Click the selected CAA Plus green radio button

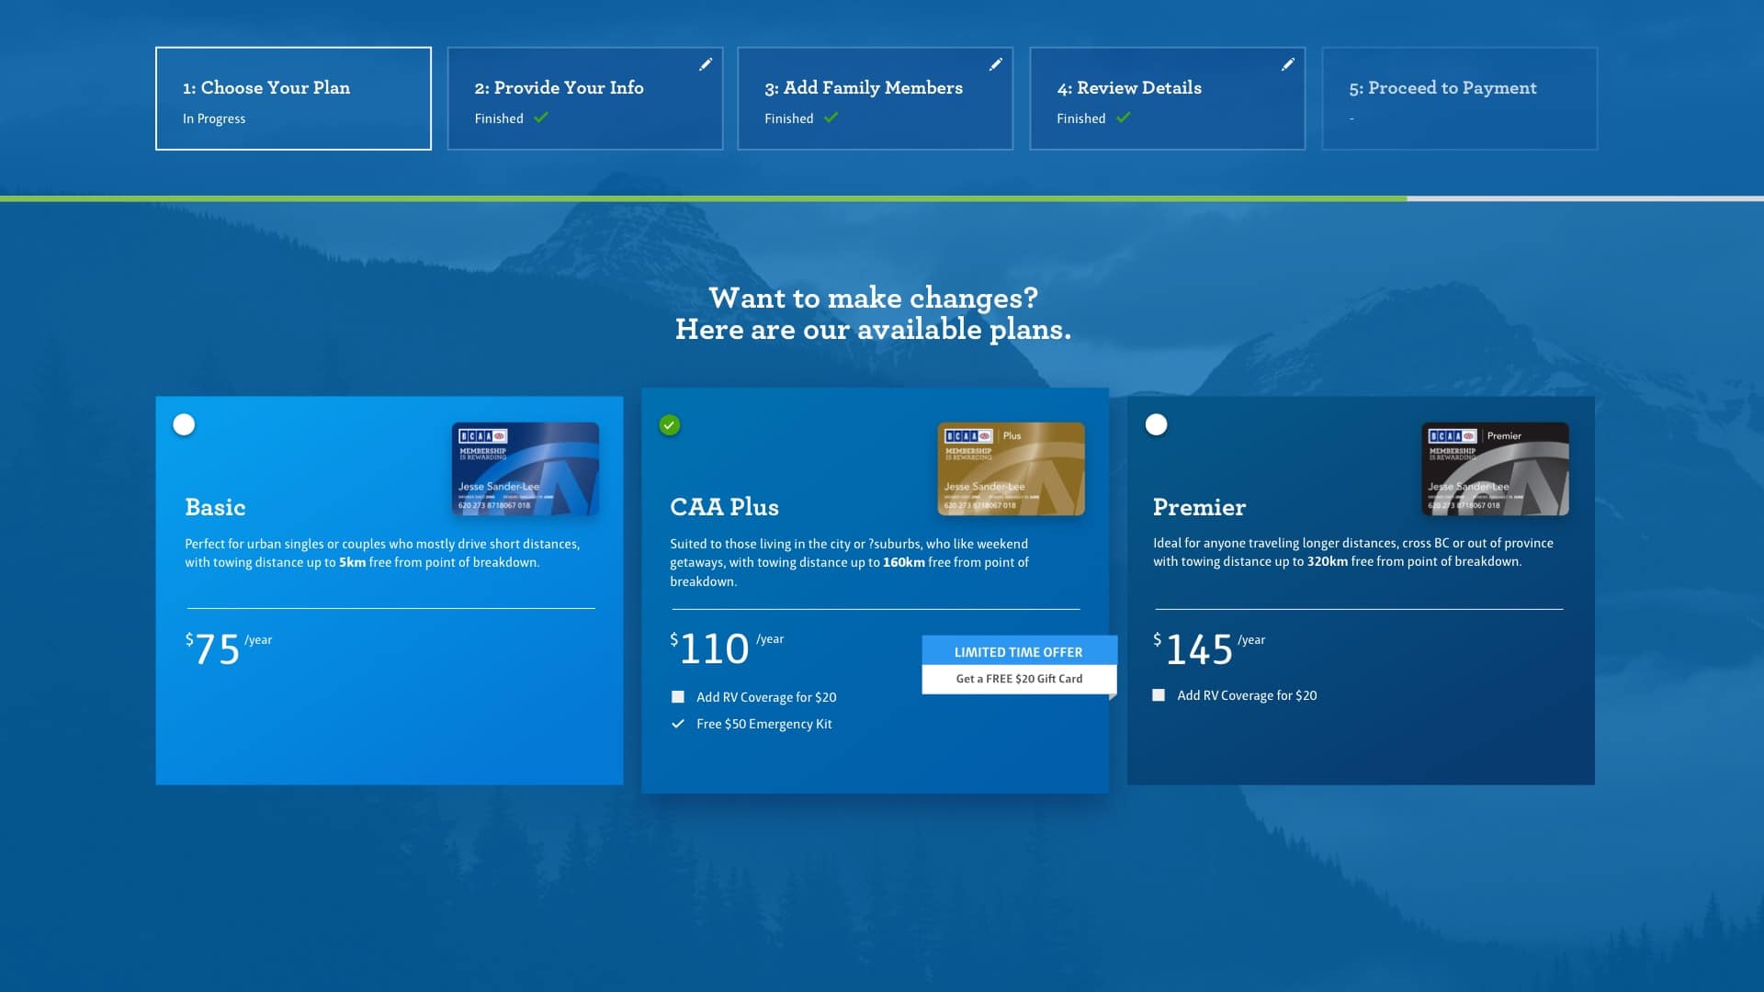point(670,424)
